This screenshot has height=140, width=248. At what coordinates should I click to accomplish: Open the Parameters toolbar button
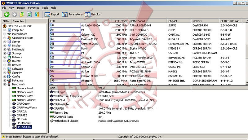[x=72, y=14]
